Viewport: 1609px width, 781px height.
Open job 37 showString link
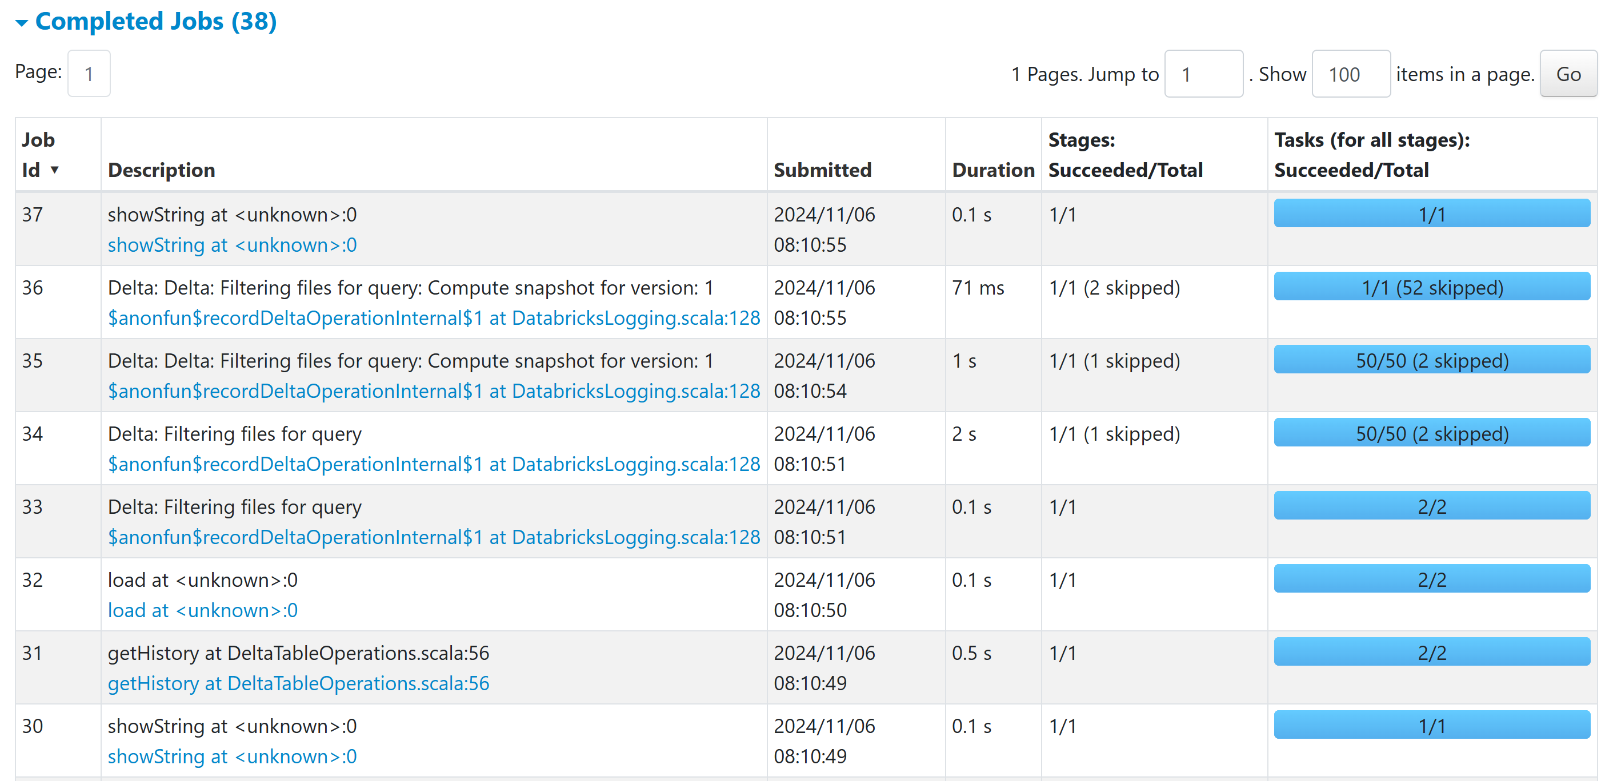(x=232, y=245)
